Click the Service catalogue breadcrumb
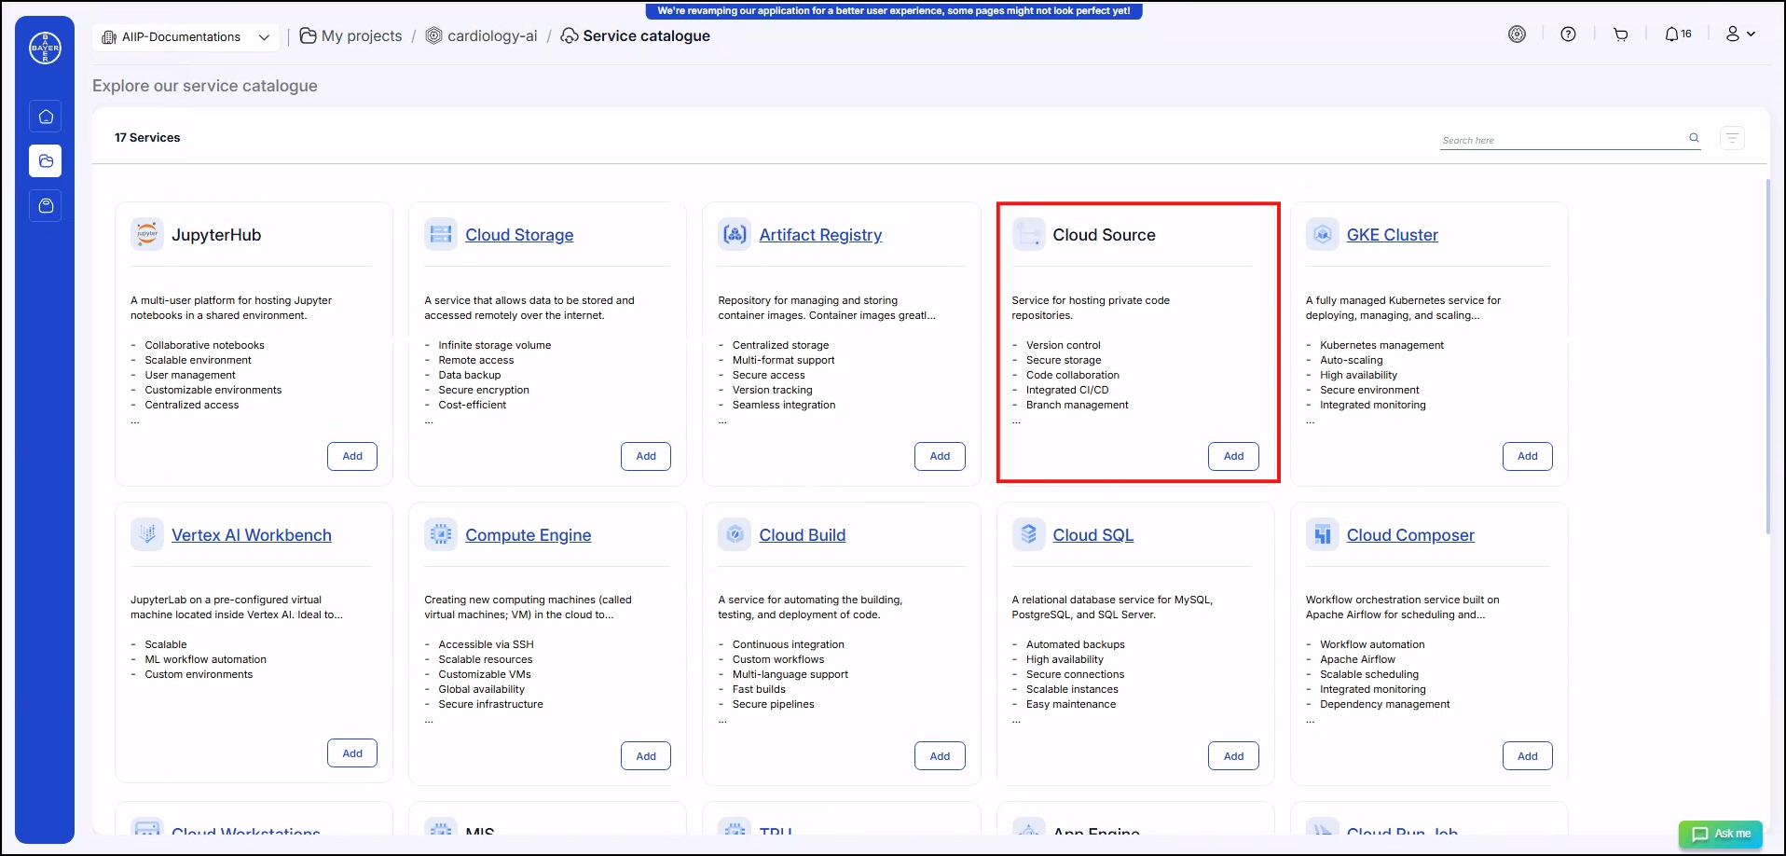 636,36
